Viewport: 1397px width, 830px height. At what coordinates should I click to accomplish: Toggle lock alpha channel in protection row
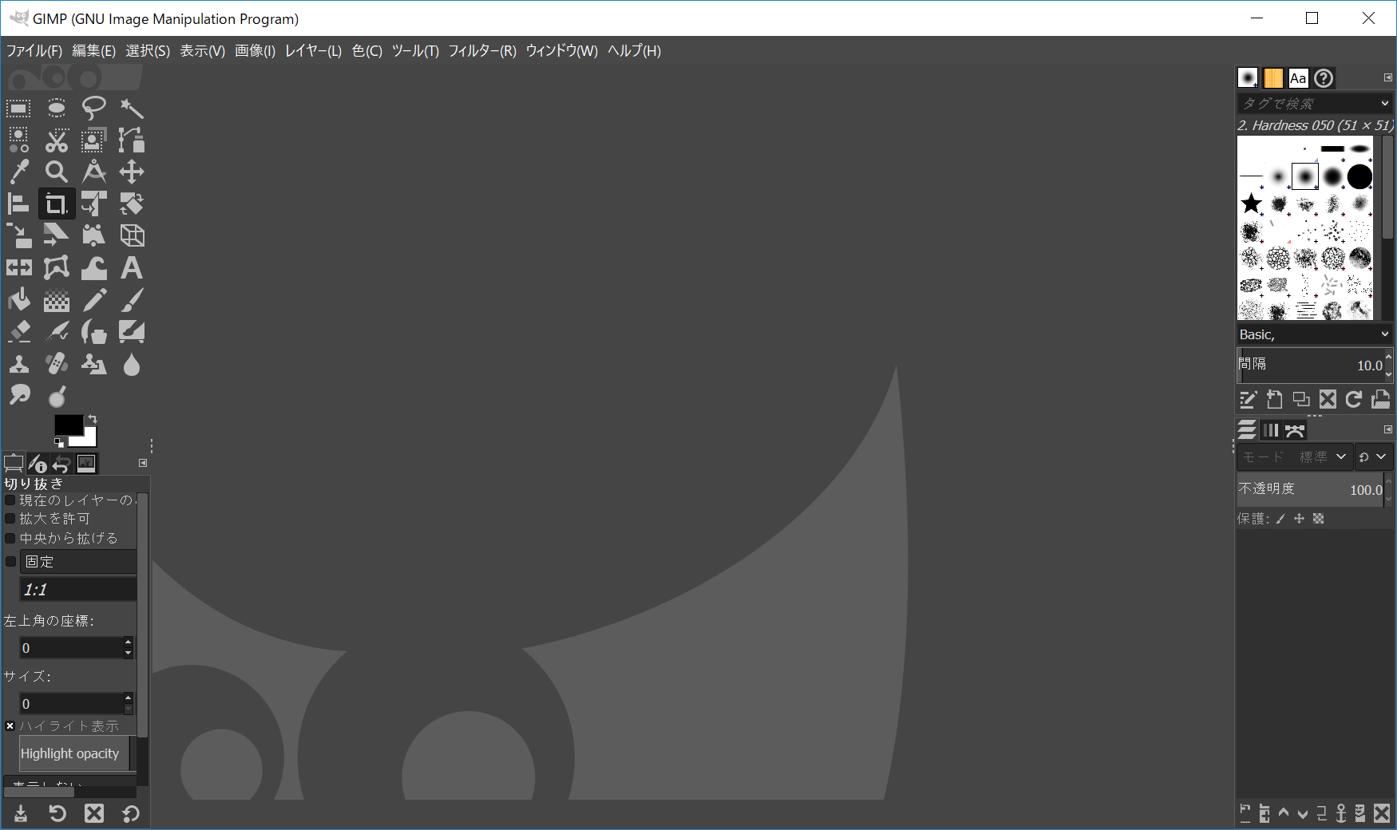1319,519
